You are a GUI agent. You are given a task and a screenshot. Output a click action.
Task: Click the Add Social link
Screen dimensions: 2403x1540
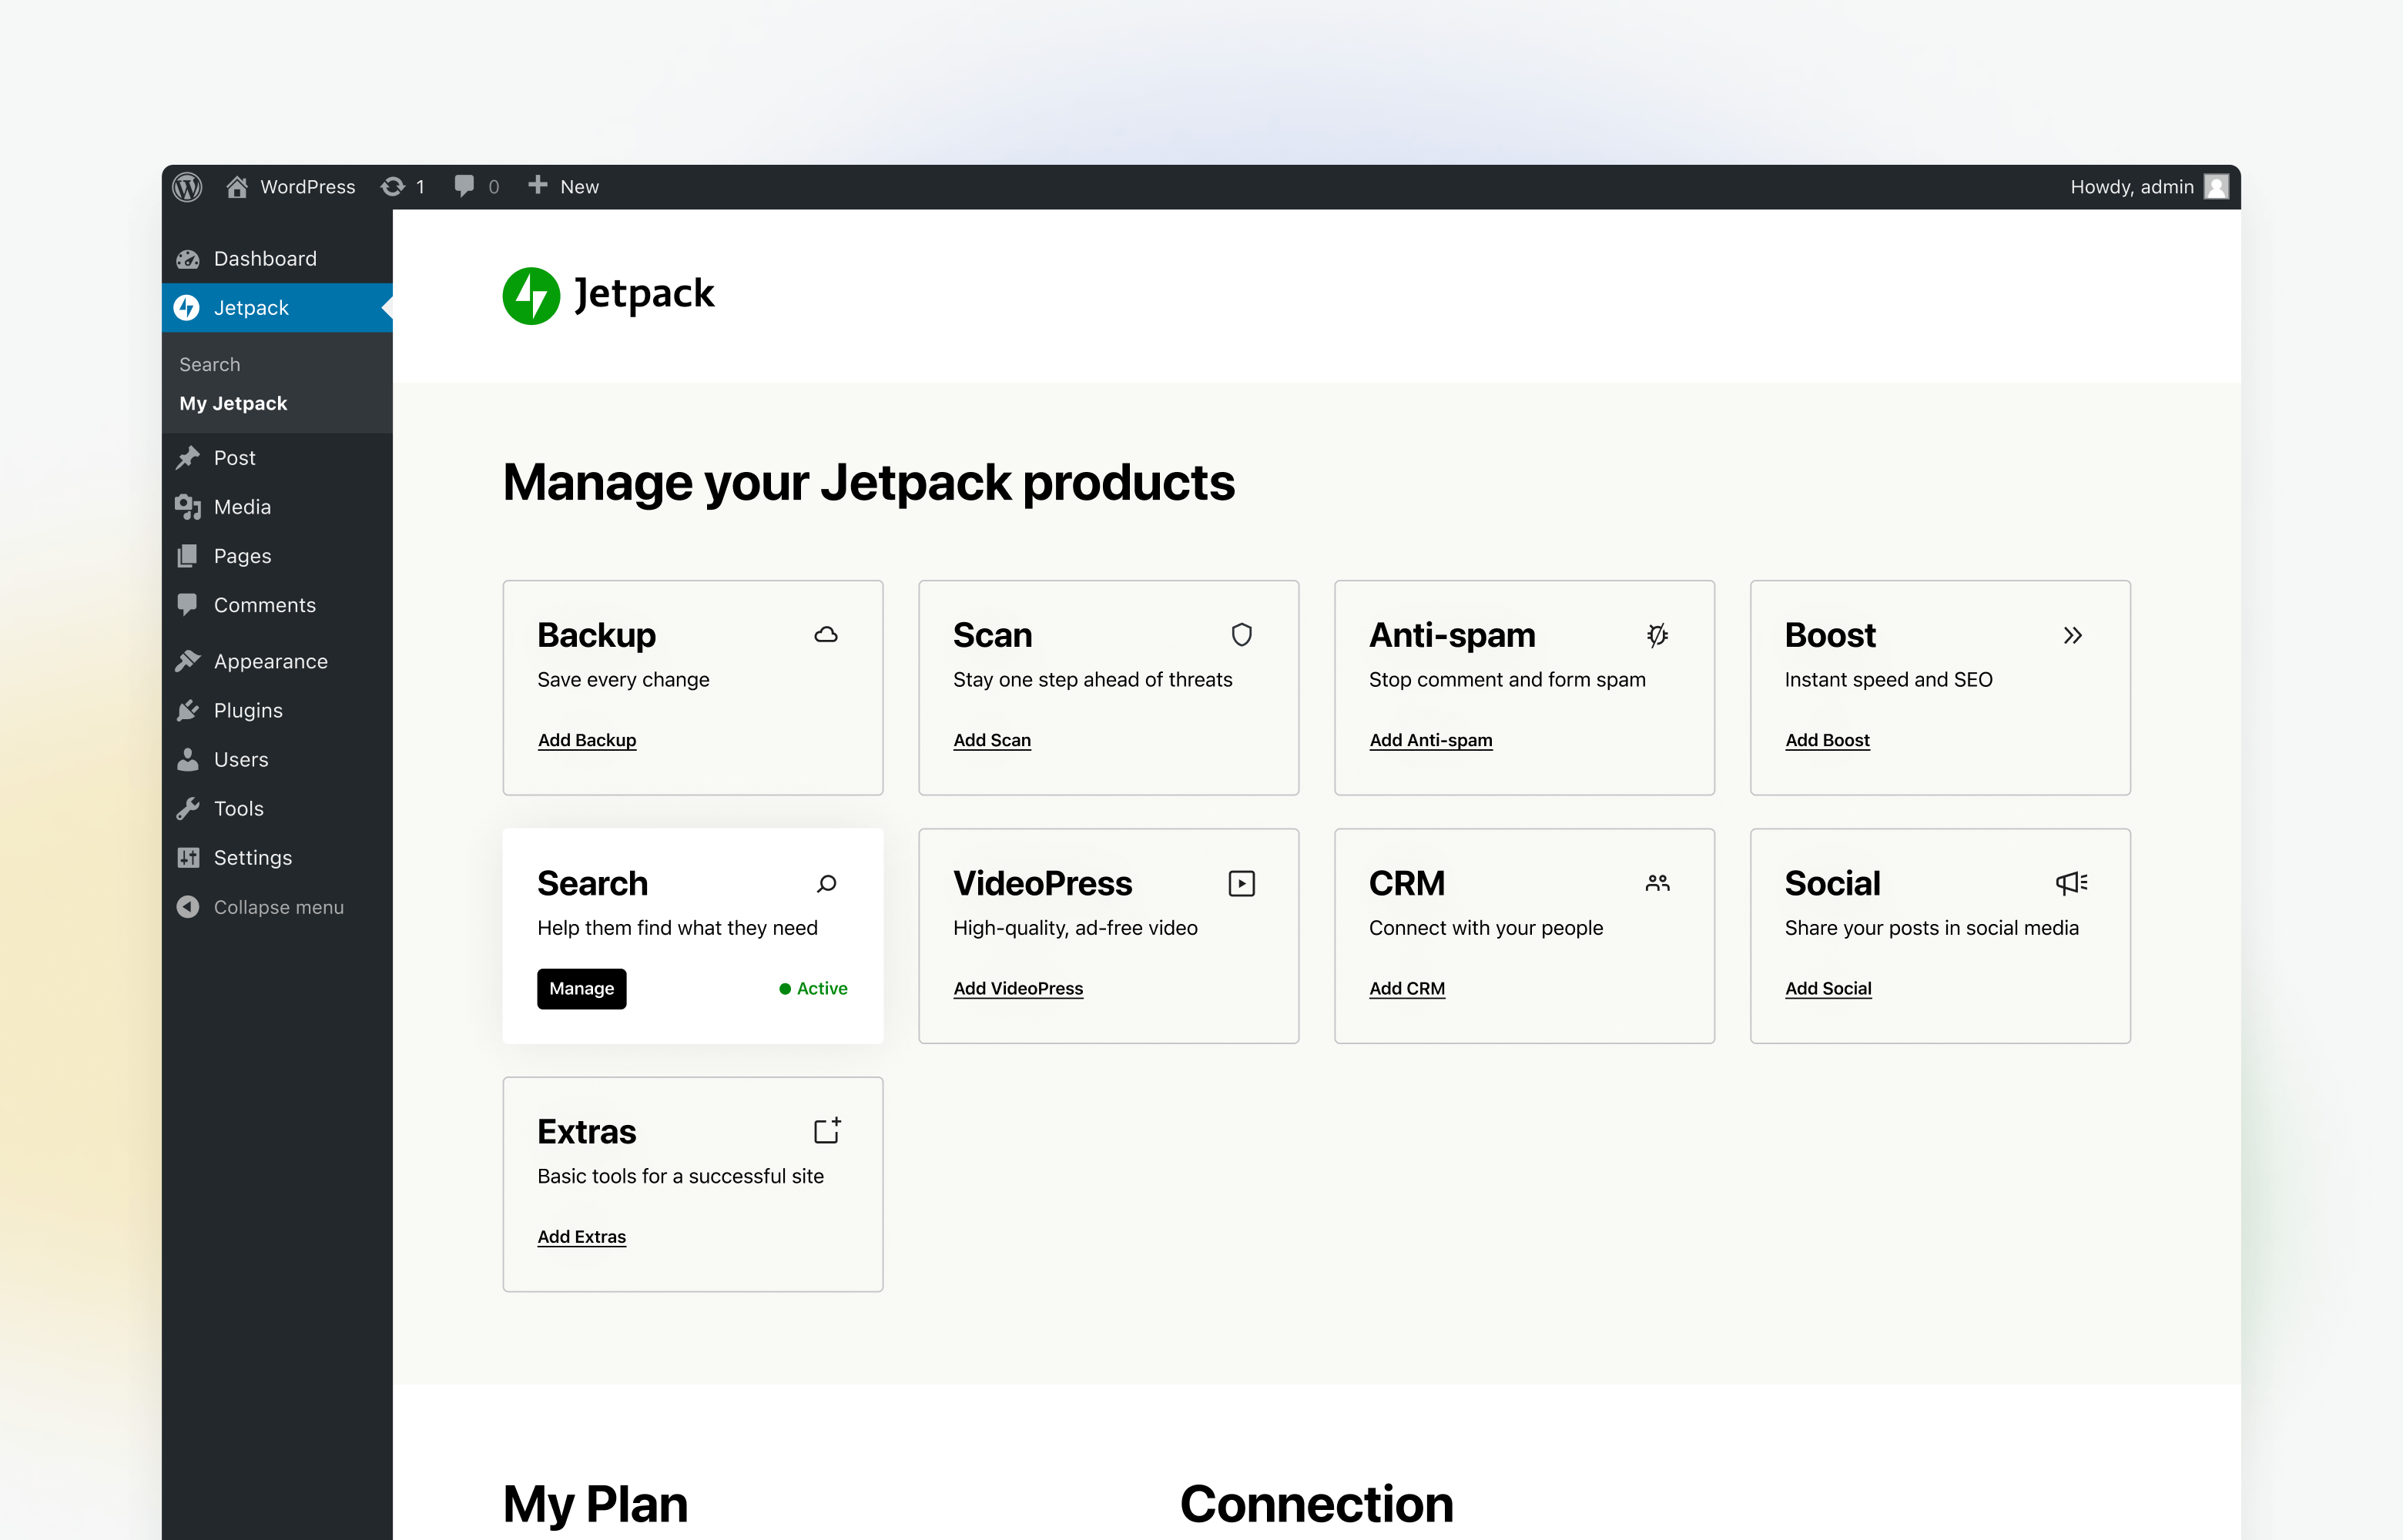(1828, 988)
